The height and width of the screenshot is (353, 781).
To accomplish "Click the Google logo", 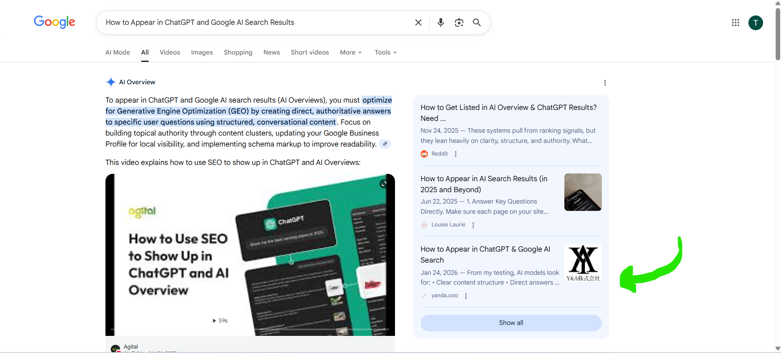I will 54,22.
